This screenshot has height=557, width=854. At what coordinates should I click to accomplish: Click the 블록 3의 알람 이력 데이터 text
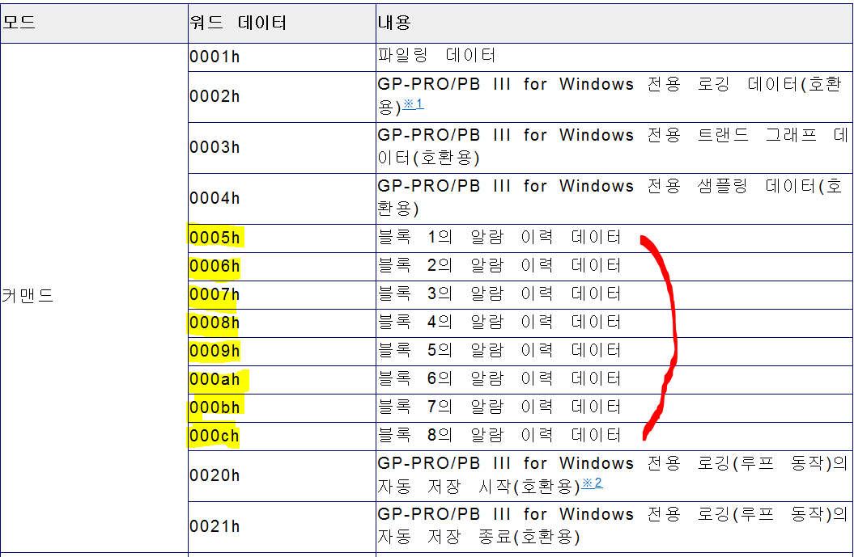coord(499,293)
